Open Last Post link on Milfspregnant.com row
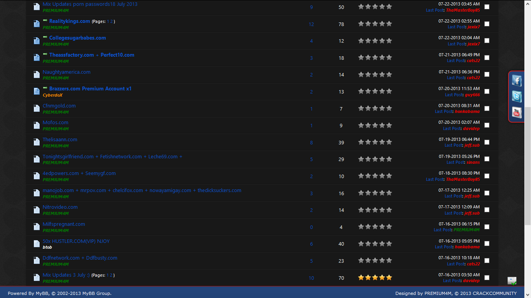Viewport: 531px width, 298px height. pos(443,230)
